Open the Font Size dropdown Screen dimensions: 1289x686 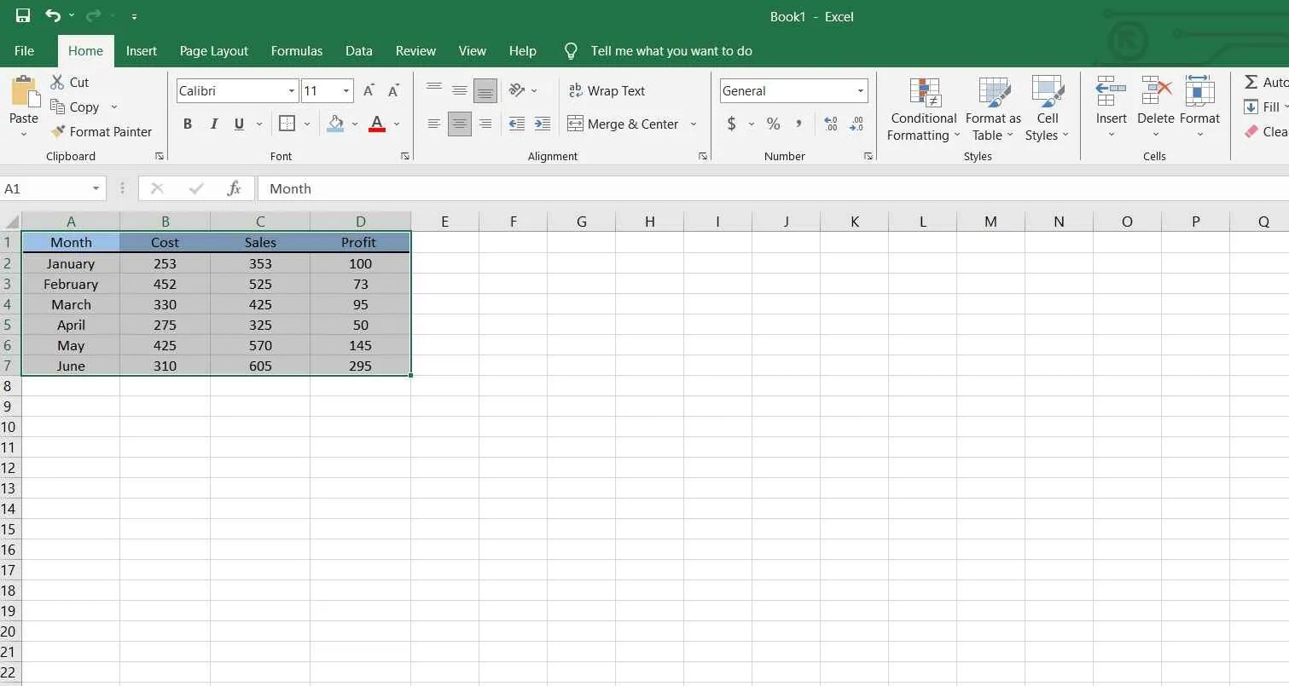[x=345, y=90]
